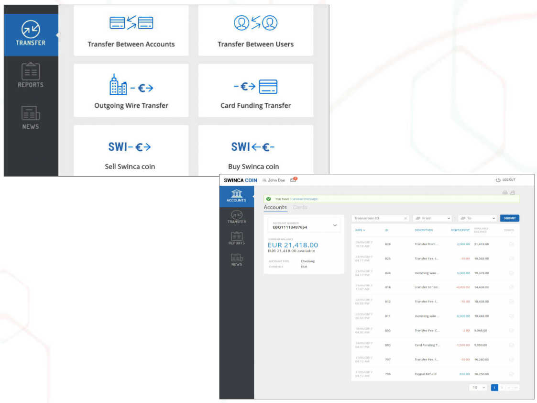
Task: Click the 5,000.00 credit amount
Action: 463,273
